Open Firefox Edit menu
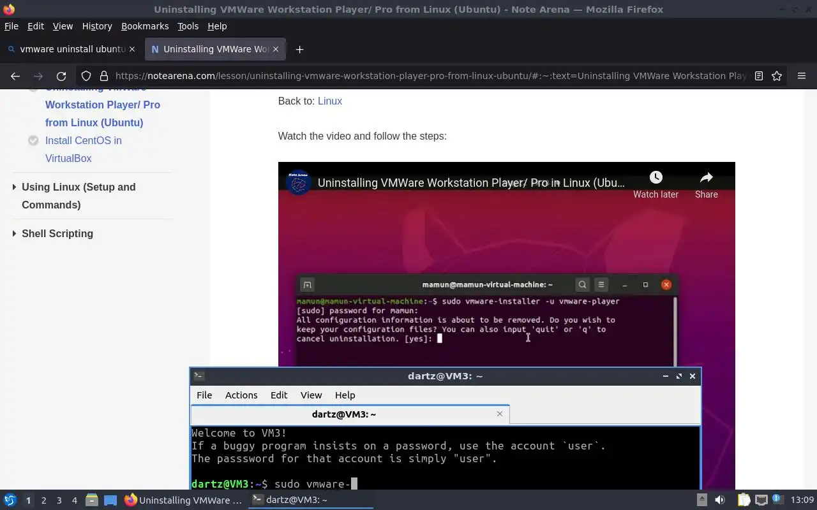This screenshot has width=817, height=510. pos(35,26)
